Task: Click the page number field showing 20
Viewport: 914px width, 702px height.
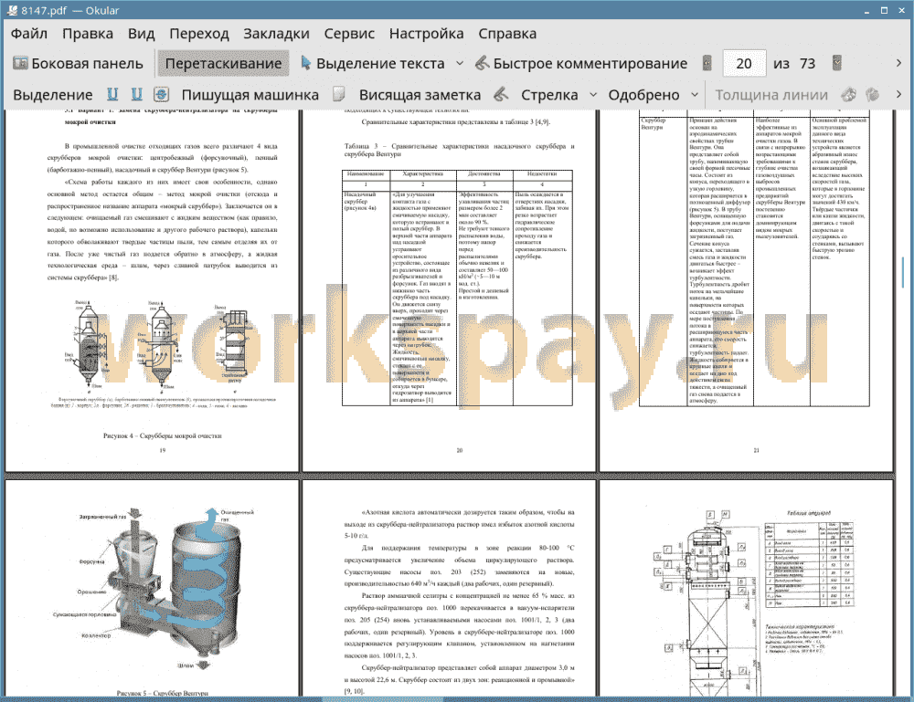Action: tap(744, 64)
